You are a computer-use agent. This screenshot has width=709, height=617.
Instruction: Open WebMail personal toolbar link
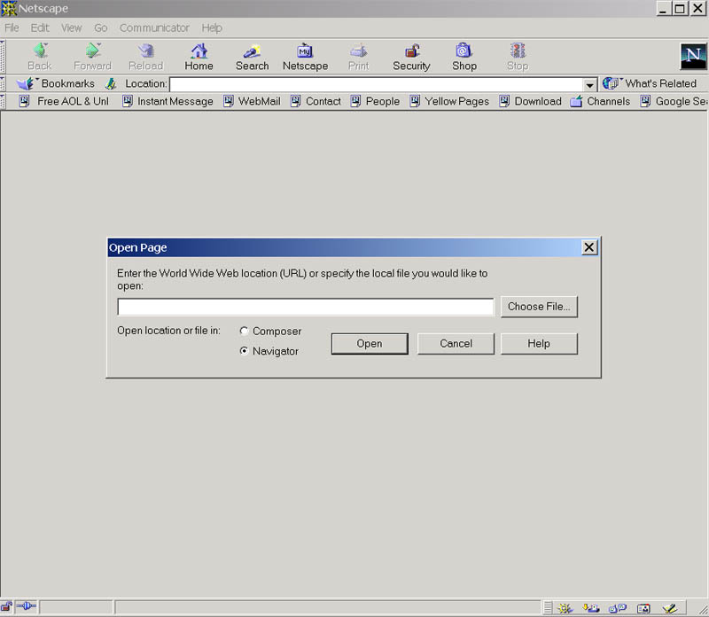click(x=253, y=101)
